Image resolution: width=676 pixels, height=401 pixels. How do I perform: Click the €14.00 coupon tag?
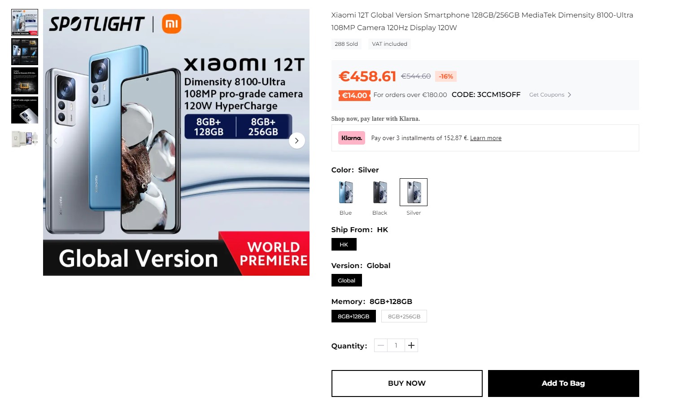354,95
